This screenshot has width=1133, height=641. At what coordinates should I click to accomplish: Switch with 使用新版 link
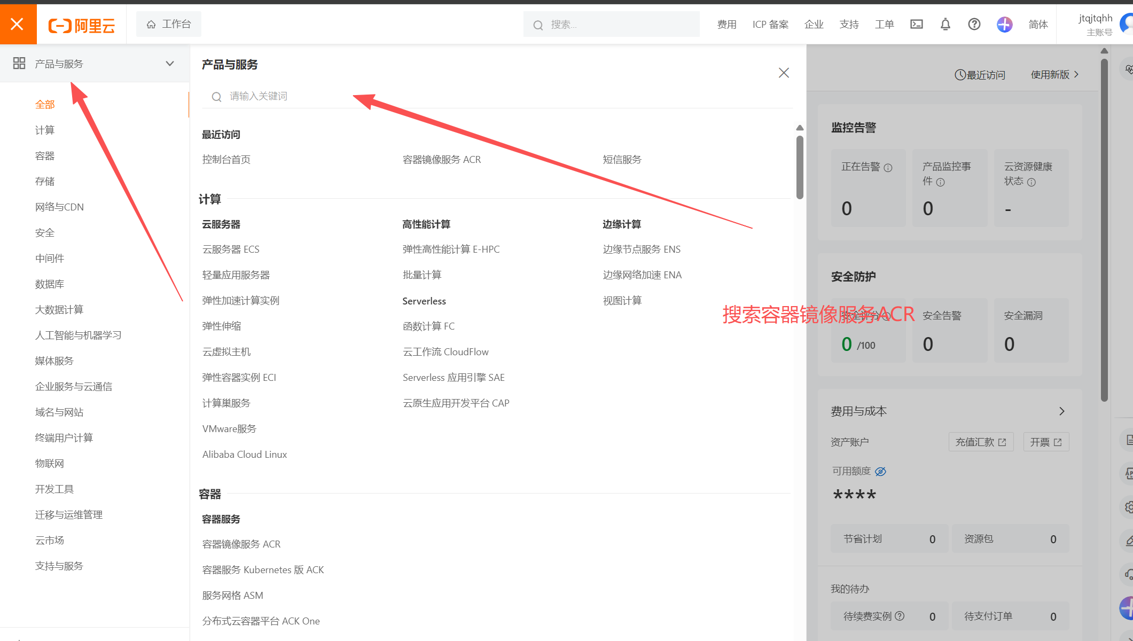(x=1054, y=75)
